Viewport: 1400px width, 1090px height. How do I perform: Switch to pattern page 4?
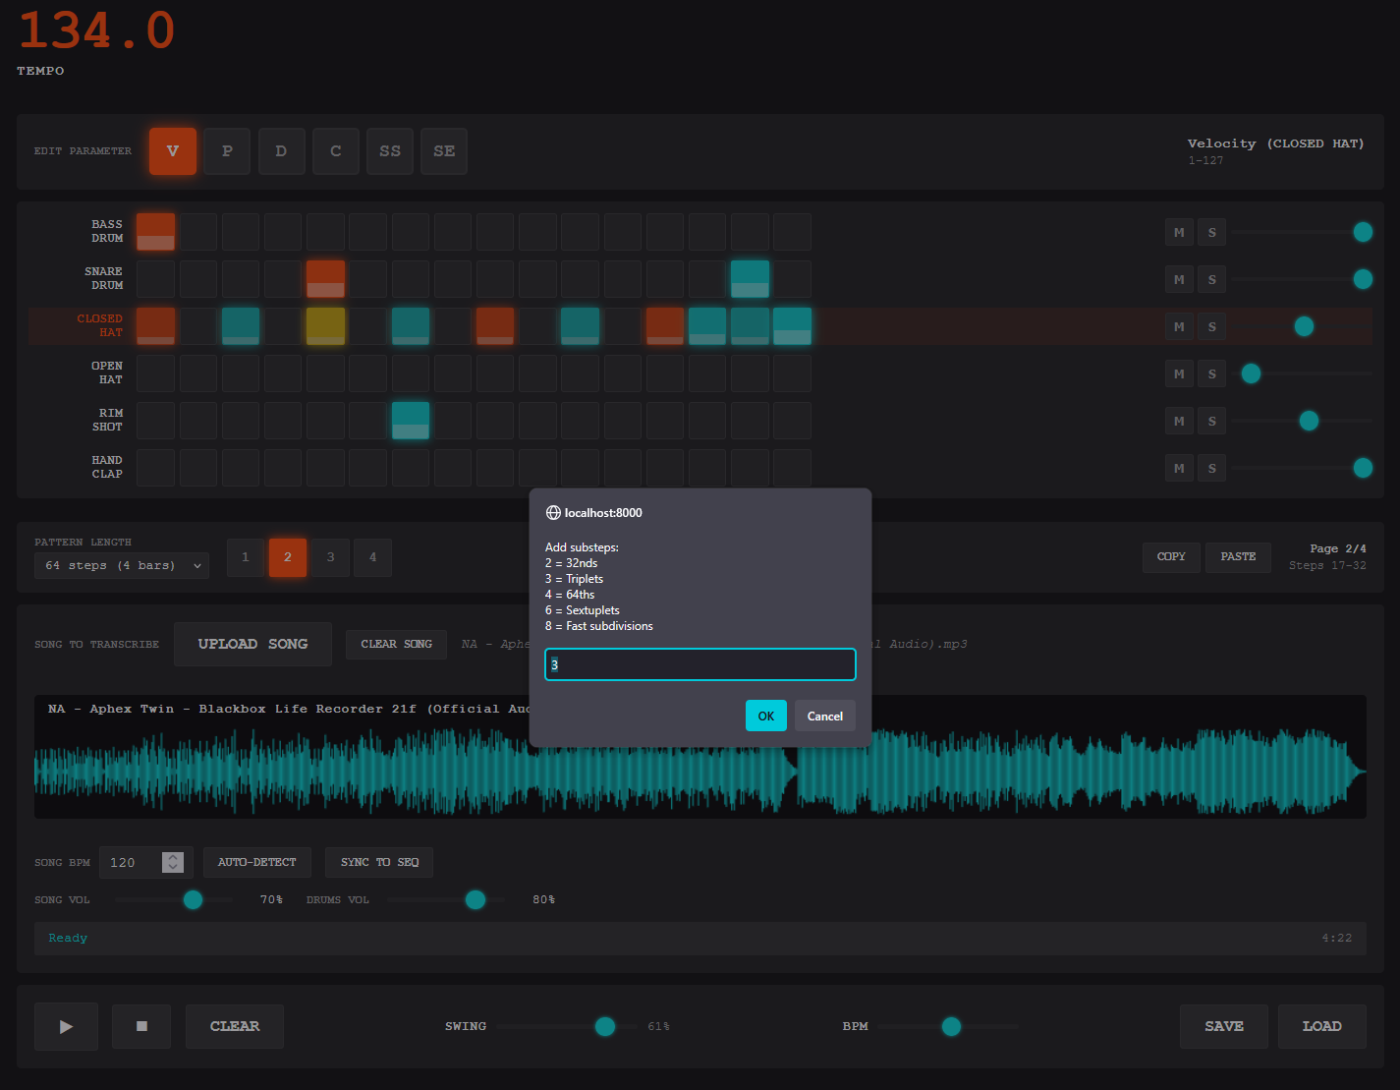[x=372, y=557]
